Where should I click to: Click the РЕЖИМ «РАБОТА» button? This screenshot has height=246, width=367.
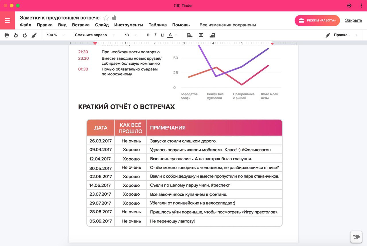(317, 21)
